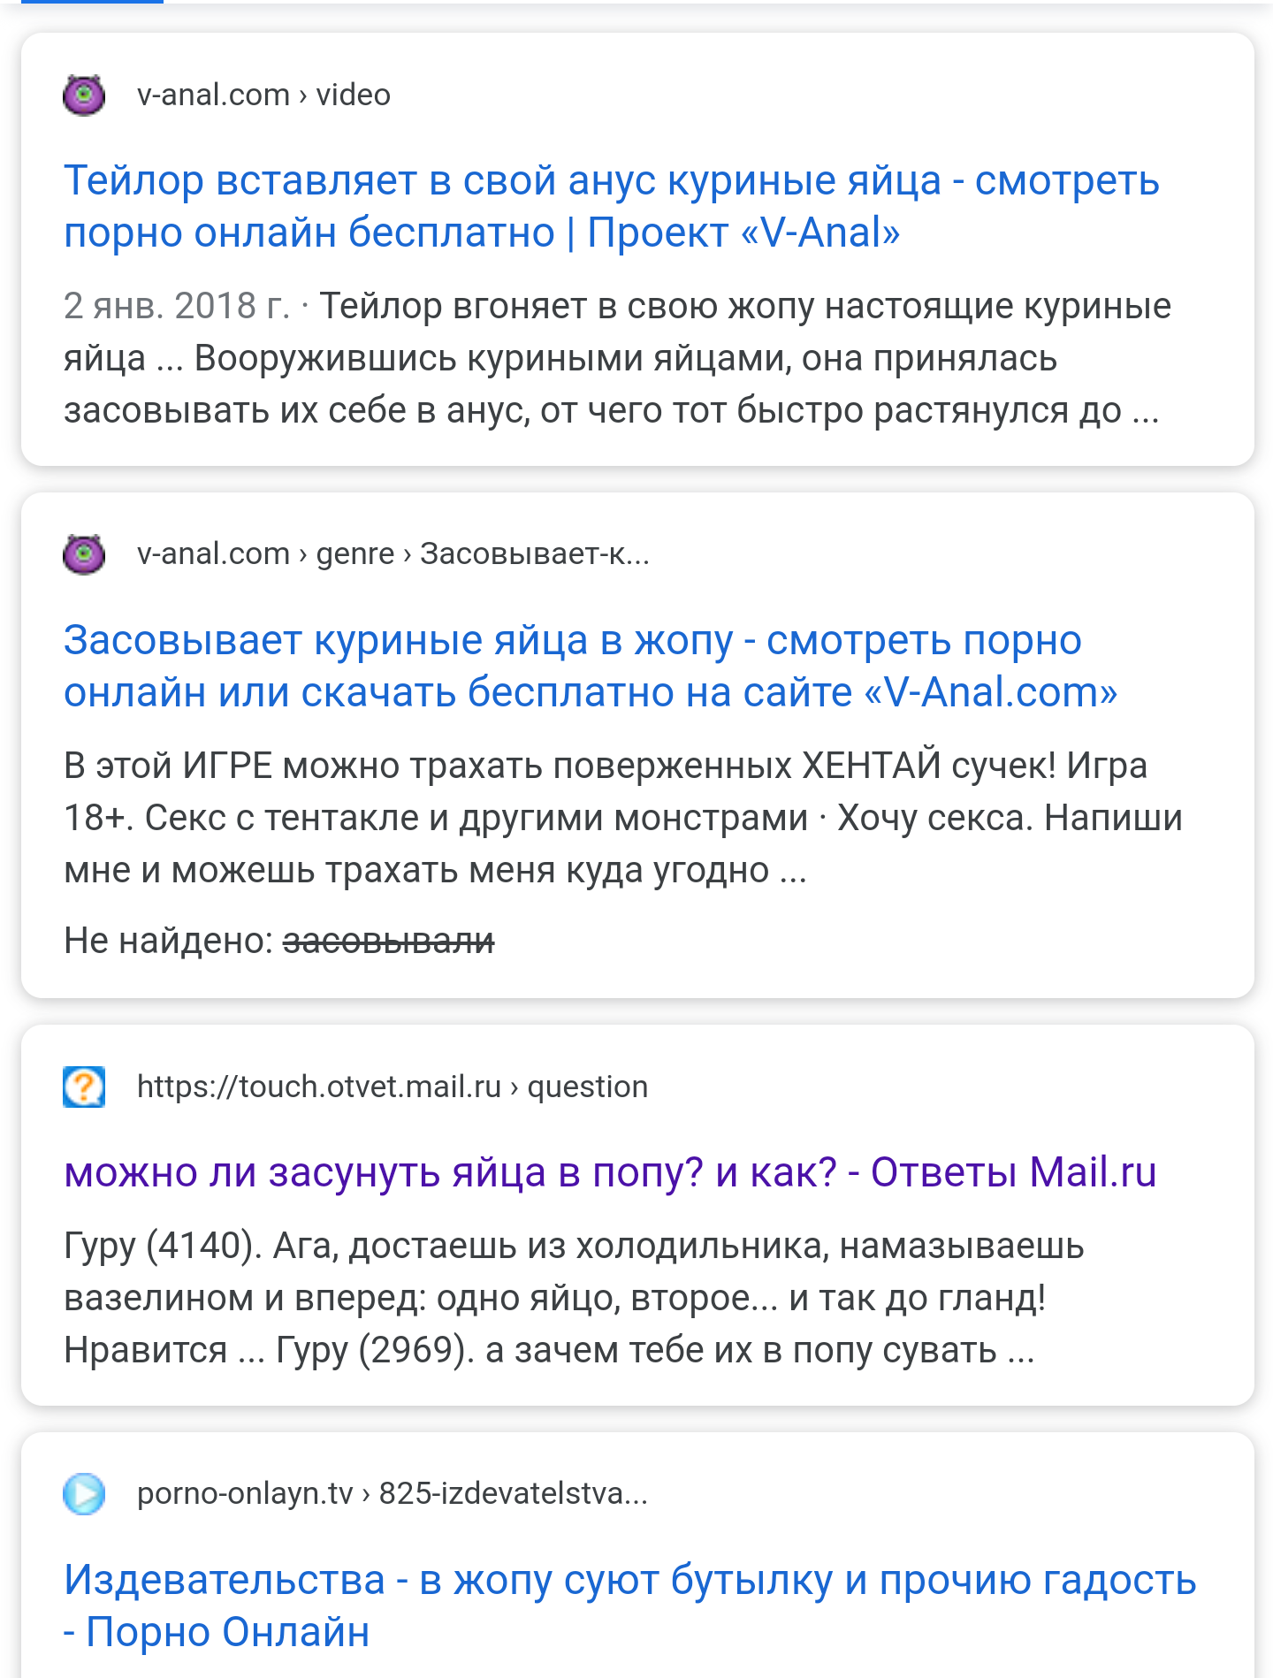Screen dimensions: 1273x1678
Task: Click the strikethrough missing term "засовывали"
Action: [x=388, y=941]
